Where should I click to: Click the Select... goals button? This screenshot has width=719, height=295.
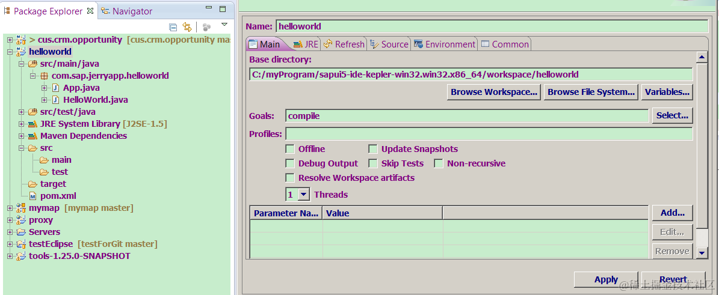672,116
